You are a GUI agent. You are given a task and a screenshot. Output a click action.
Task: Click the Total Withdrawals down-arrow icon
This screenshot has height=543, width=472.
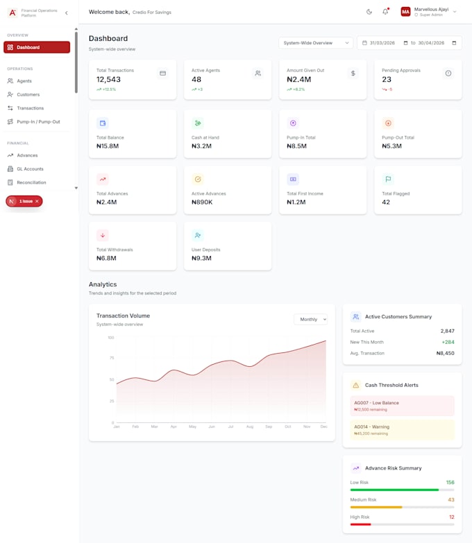(x=103, y=235)
